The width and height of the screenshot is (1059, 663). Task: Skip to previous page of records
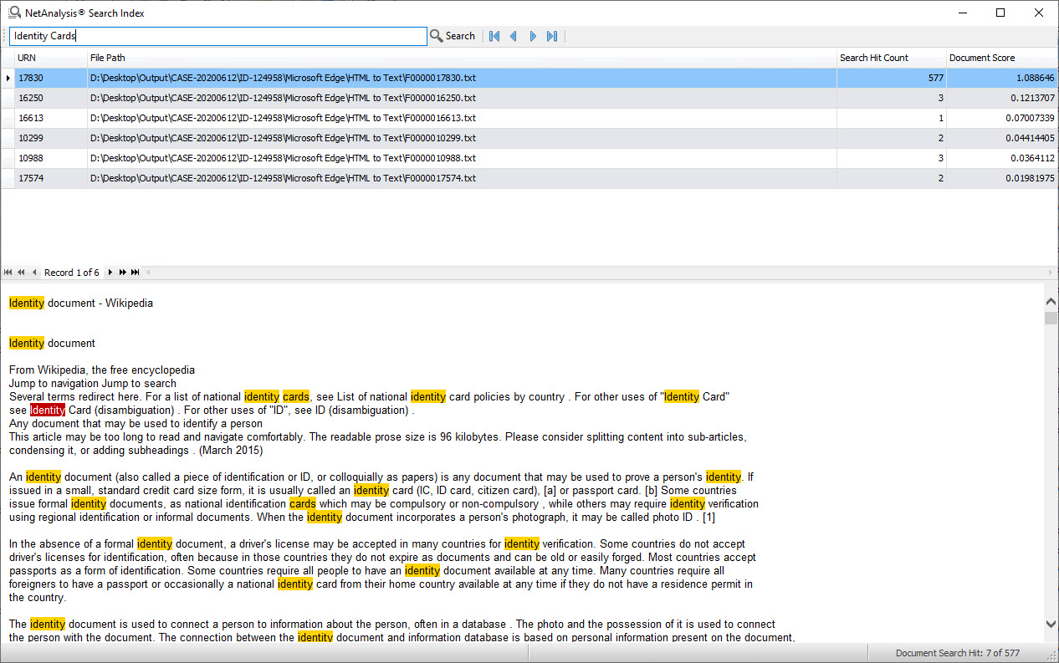tap(21, 273)
